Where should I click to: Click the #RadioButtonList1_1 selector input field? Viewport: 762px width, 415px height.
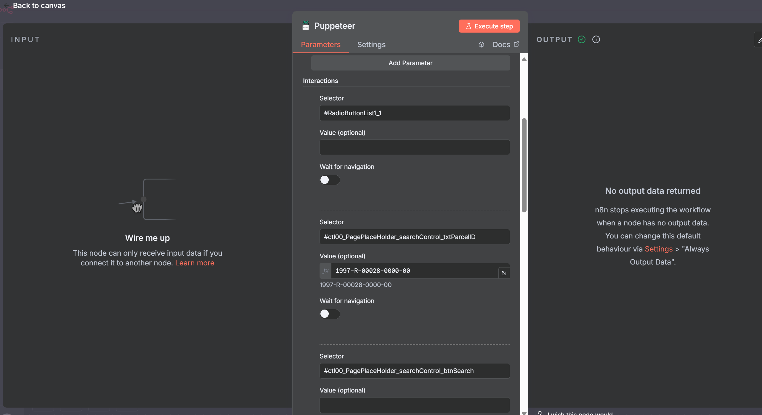coord(414,113)
